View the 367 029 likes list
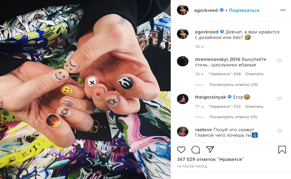The width and height of the screenshot is (291, 179). [210, 159]
